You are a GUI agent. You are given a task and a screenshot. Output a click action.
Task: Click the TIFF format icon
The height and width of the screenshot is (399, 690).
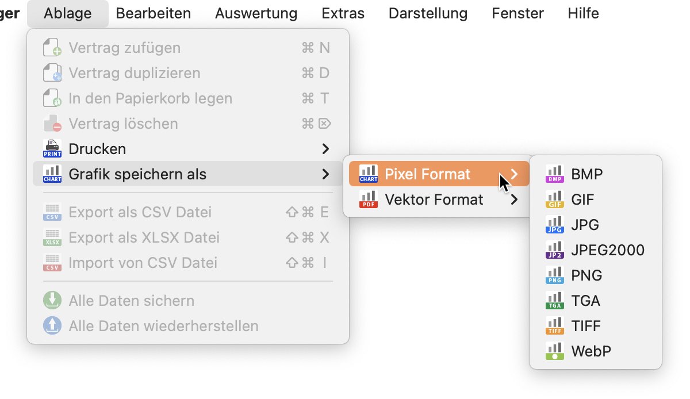(554, 326)
